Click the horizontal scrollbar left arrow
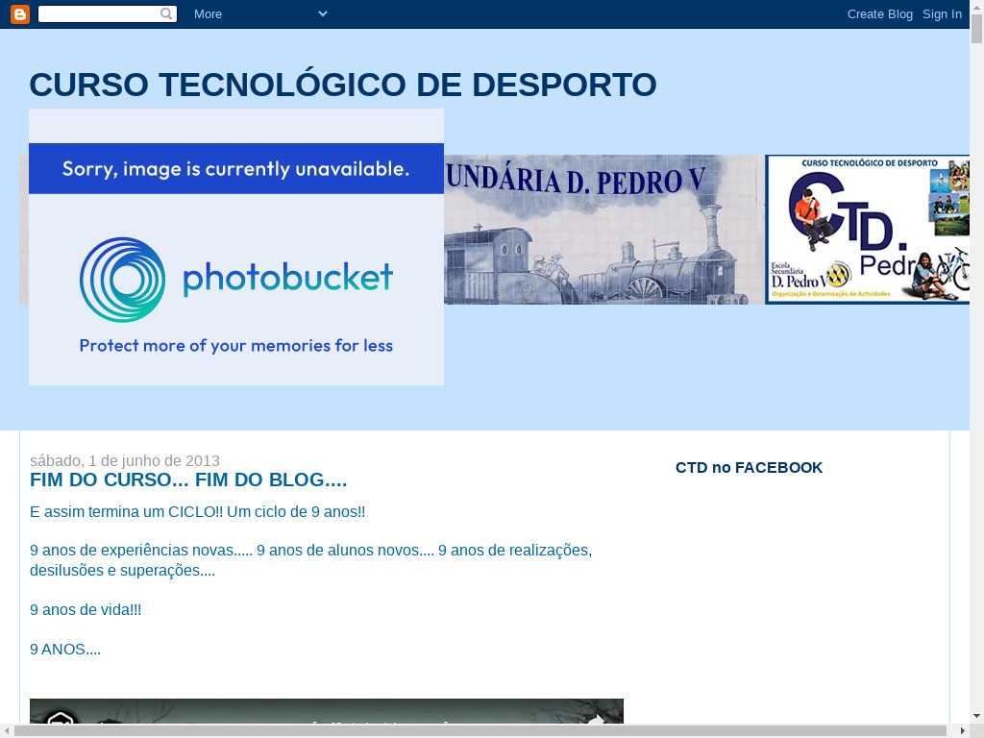The height and width of the screenshot is (738, 984). [6, 731]
